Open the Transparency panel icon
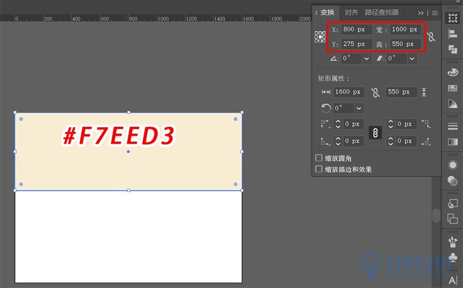The image size is (463, 288). (x=452, y=181)
